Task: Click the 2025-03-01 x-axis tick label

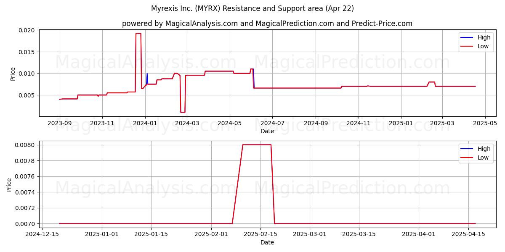Action: pyautogui.click(x=310, y=235)
